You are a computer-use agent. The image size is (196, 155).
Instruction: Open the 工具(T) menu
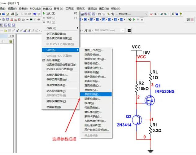70,9
